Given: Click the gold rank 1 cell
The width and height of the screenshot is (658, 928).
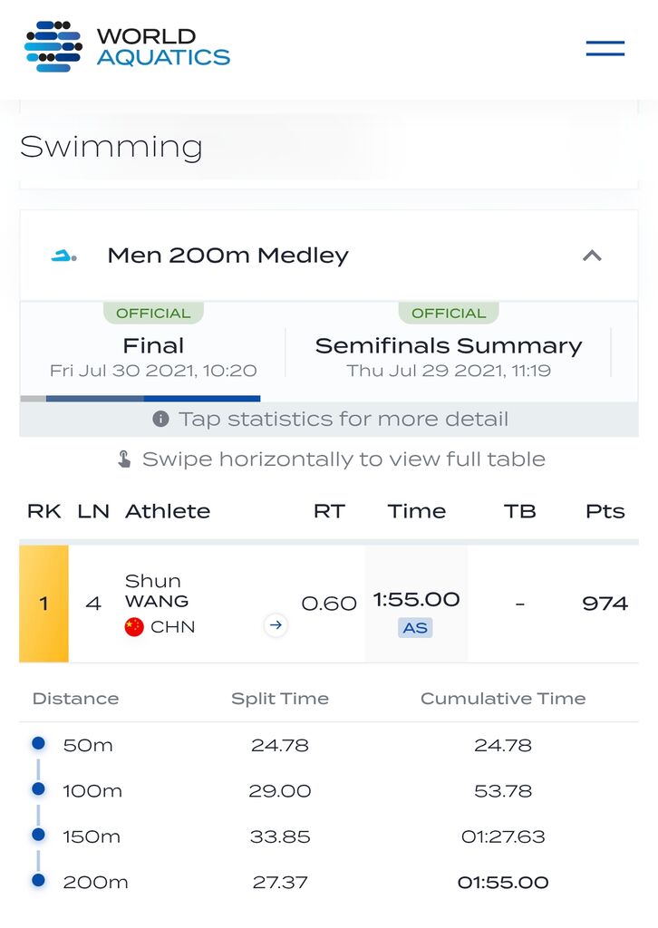Looking at the screenshot, I should tap(44, 604).
